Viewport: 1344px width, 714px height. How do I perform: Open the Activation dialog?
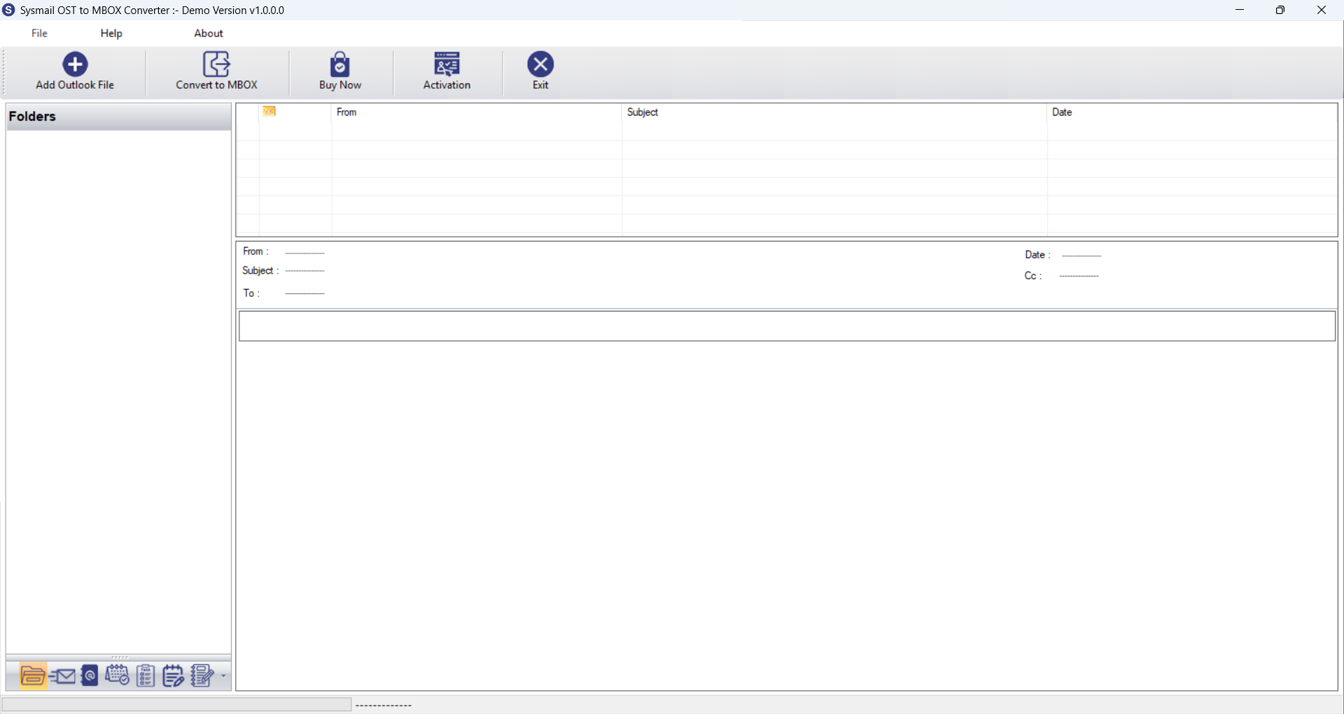click(x=447, y=71)
